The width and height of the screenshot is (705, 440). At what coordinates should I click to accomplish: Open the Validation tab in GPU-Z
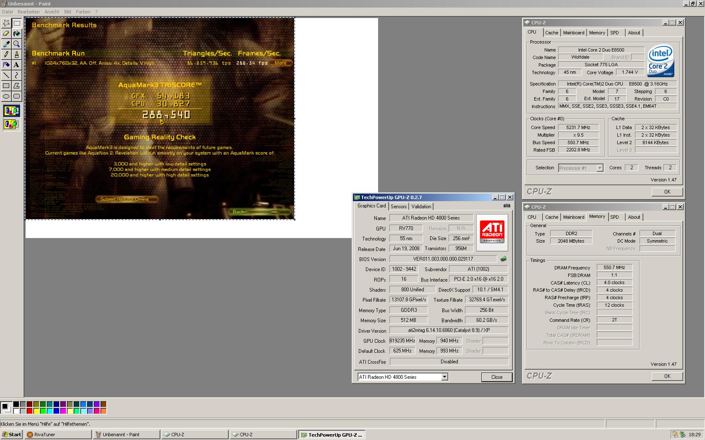pyautogui.click(x=421, y=207)
